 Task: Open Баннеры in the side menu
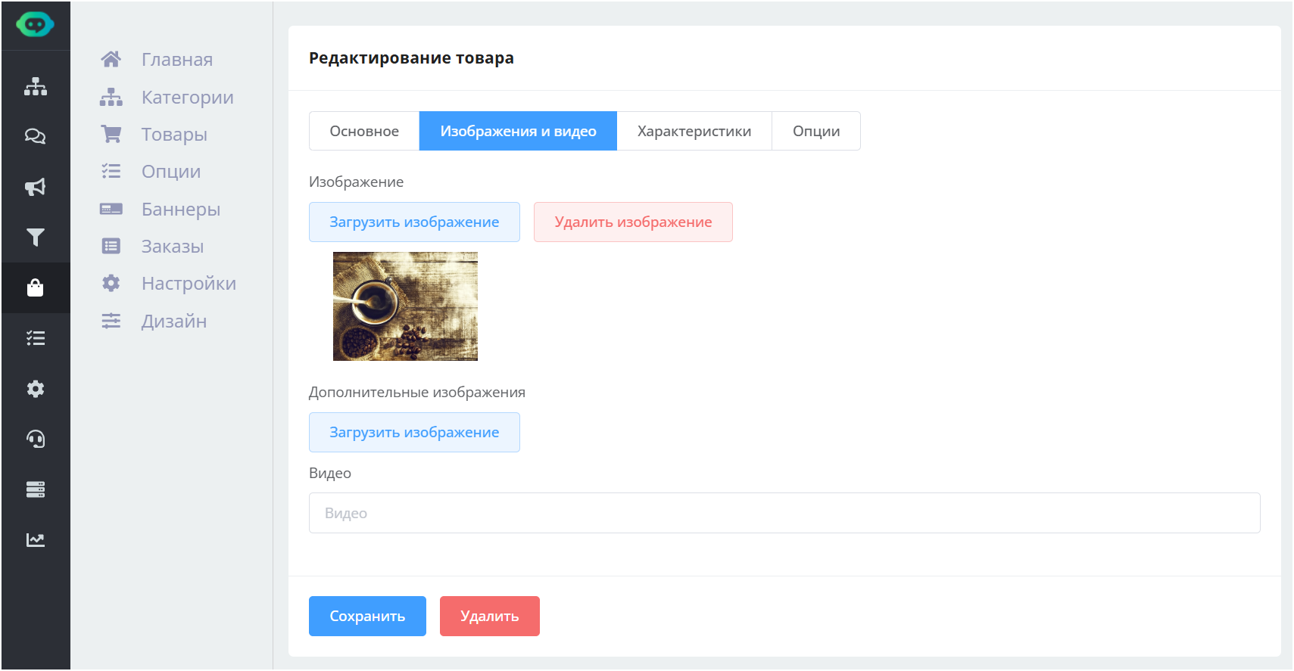(x=180, y=210)
